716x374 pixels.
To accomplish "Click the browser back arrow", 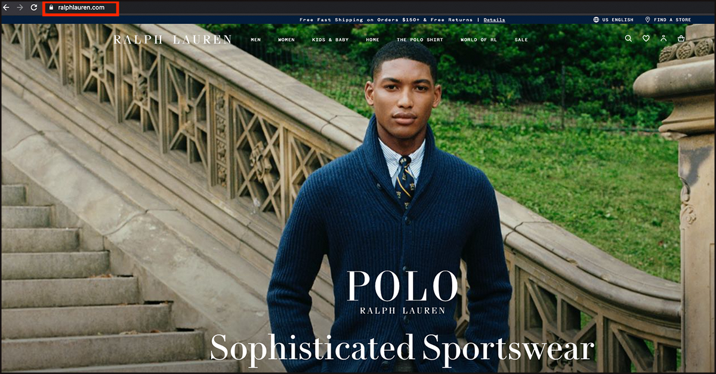I will (x=7, y=7).
